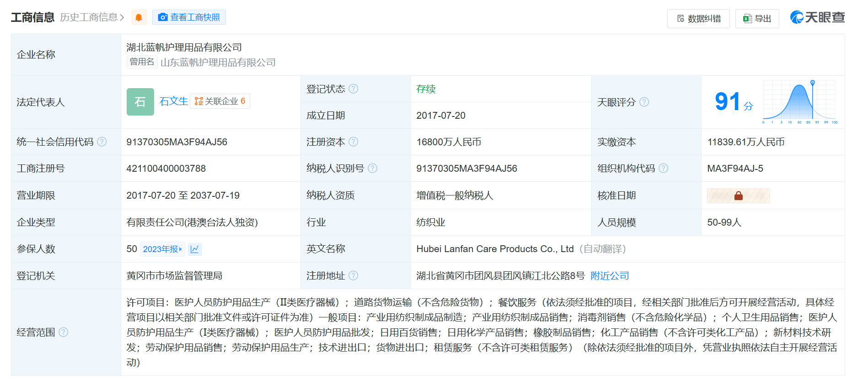Click company name 湖北蓝帆护理用品有限公司

tap(184, 47)
